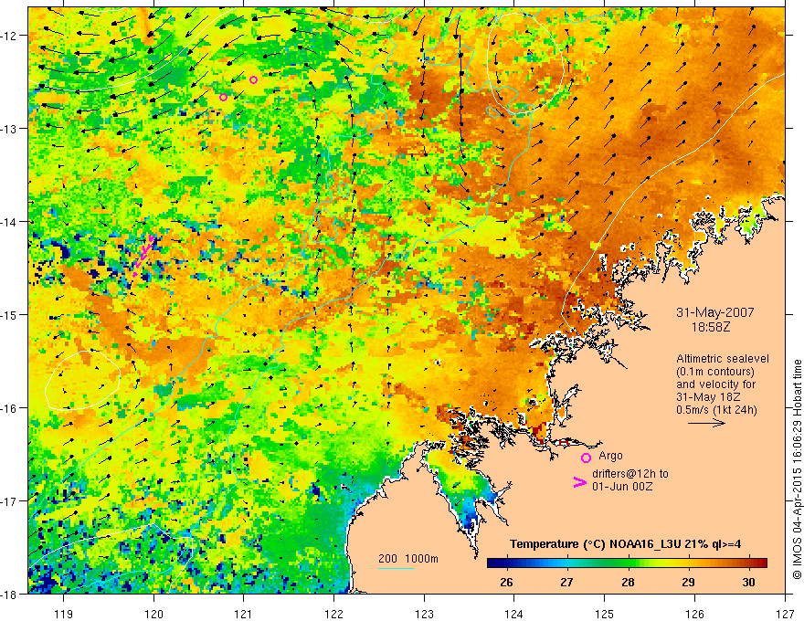
Task: Click the date text 31-May-2007
Action: 714,312
